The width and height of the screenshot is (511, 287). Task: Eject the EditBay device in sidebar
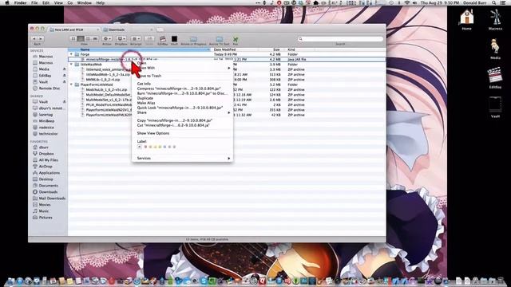click(64, 76)
